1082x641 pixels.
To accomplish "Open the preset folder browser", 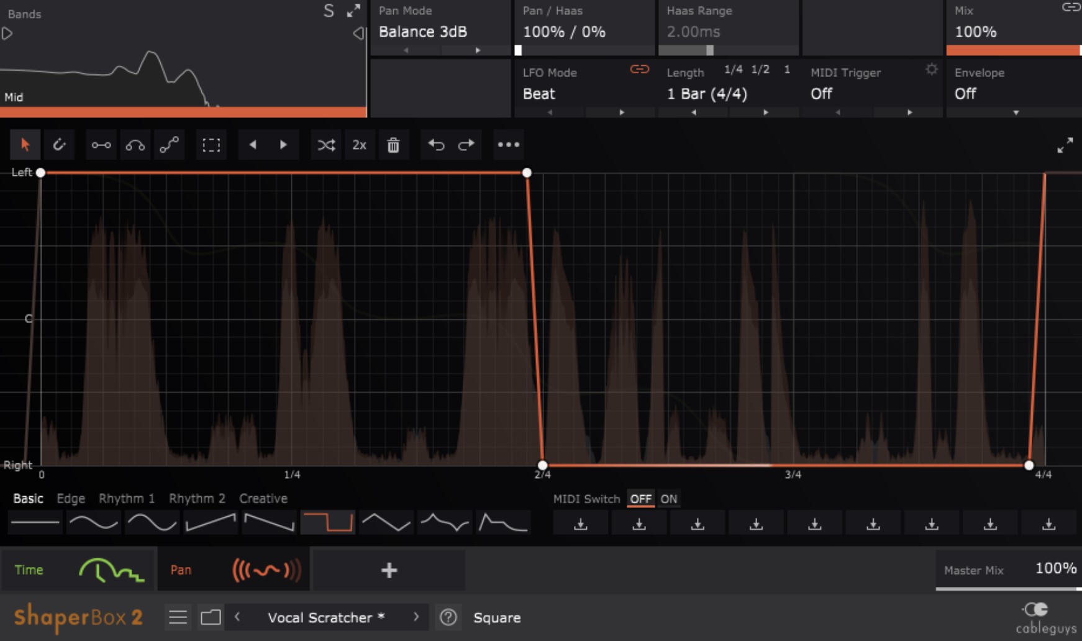I will [x=211, y=617].
